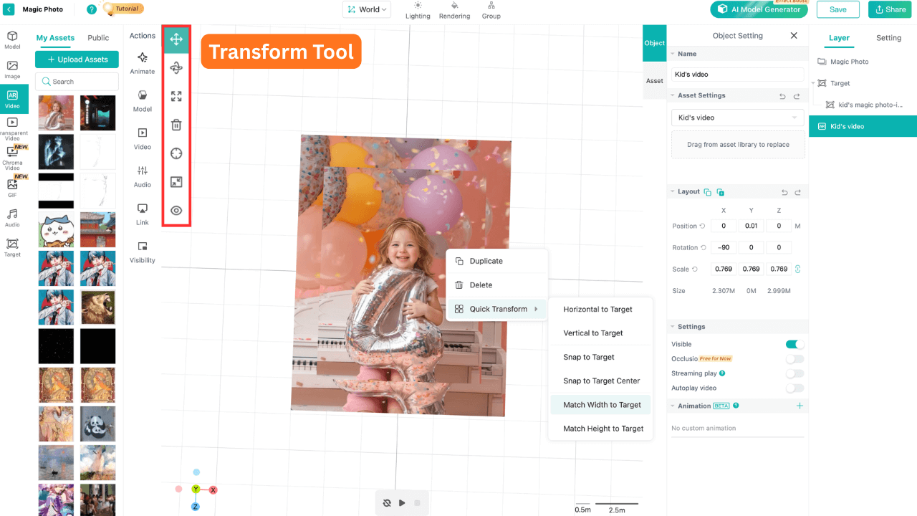
Task: Click the Delete trash icon in the toolbar
Action: [x=176, y=125]
